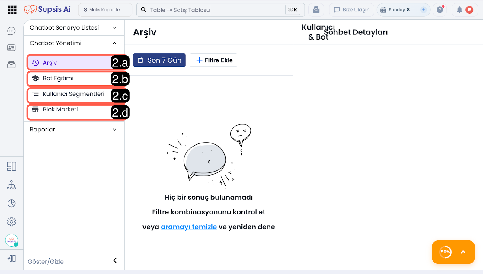Collapse the sidebar with Göster/Gizle arrow
Viewport: 483px width, 274px height.
pos(115,260)
